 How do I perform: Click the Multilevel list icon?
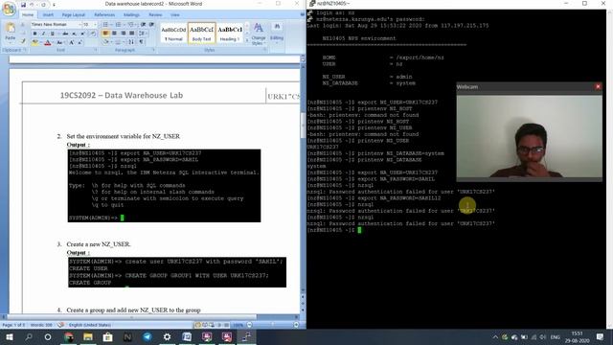pyautogui.click(x=131, y=25)
